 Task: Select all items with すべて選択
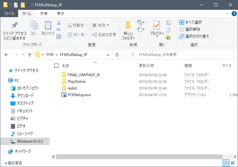(x=191, y=22)
